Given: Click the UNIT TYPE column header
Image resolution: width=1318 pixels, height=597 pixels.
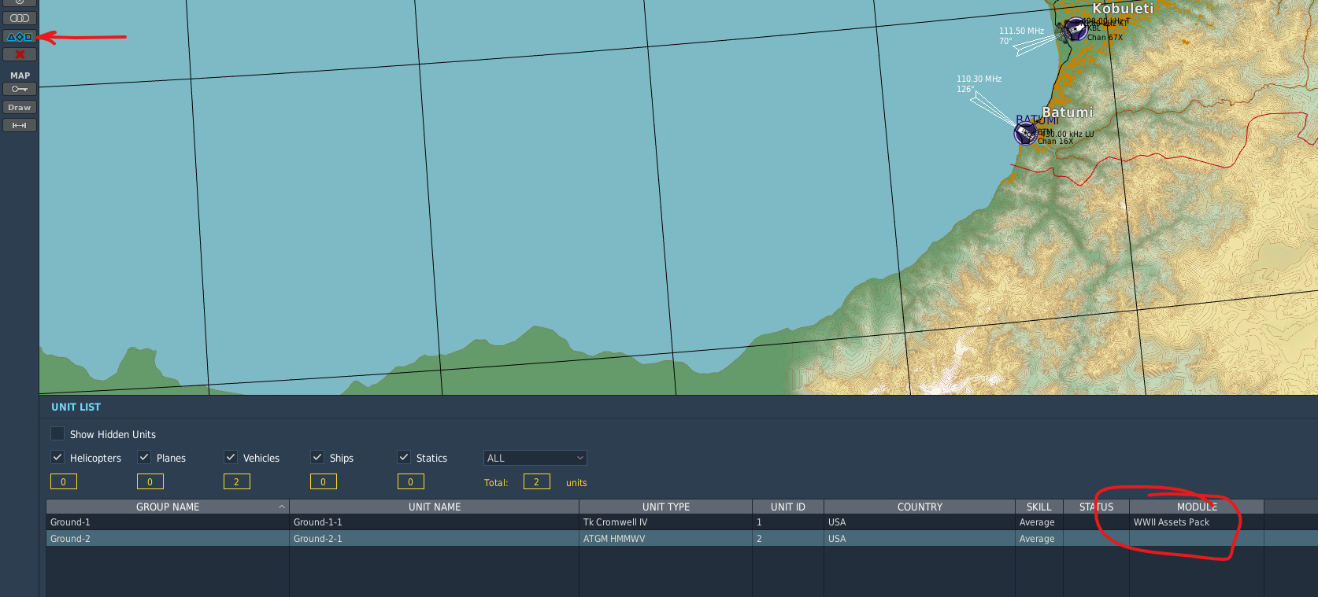Looking at the screenshot, I should pyautogui.click(x=666, y=507).
